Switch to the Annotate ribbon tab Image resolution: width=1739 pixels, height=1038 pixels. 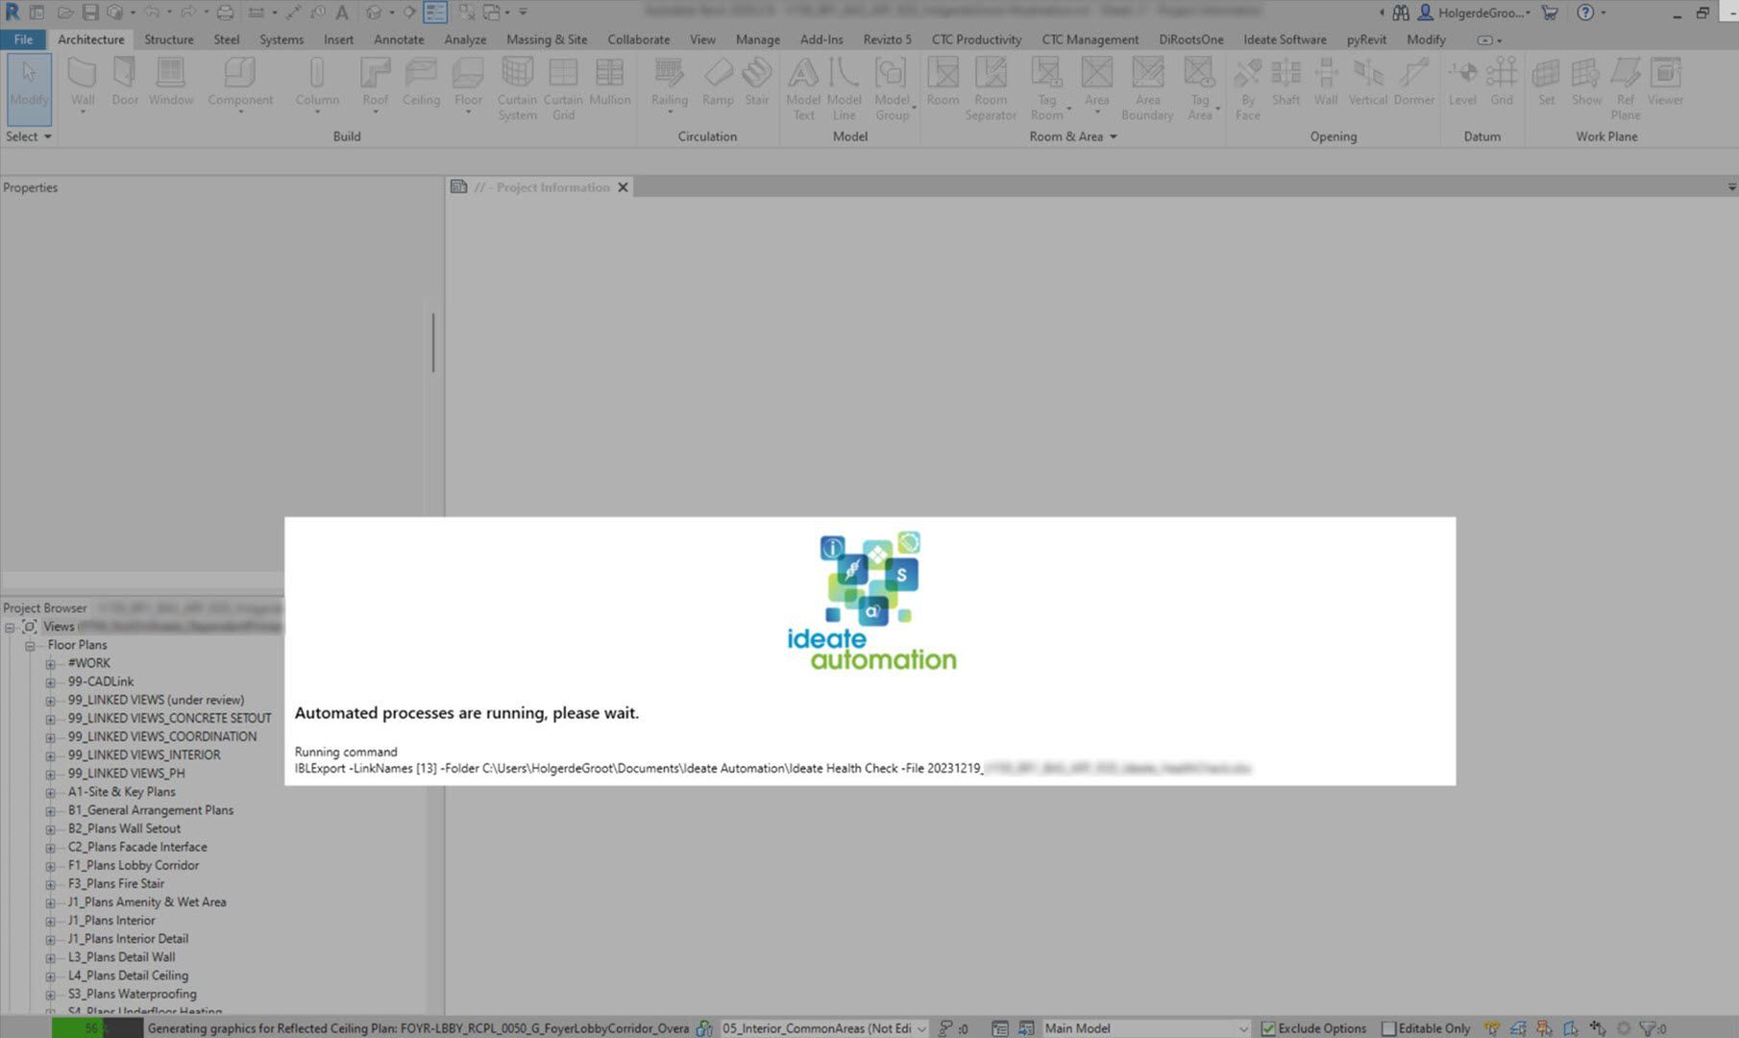click(x=399, y=39)
